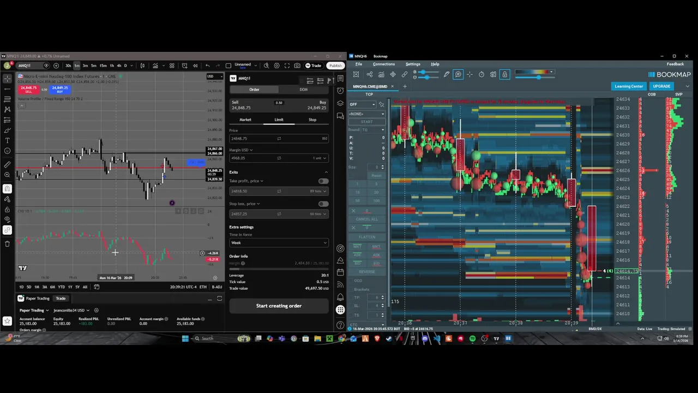Image resolution: width=698 pixels, height=393 pixels.
Task: Toggle Bookmap chat notes icon
Action: (458, 74)
